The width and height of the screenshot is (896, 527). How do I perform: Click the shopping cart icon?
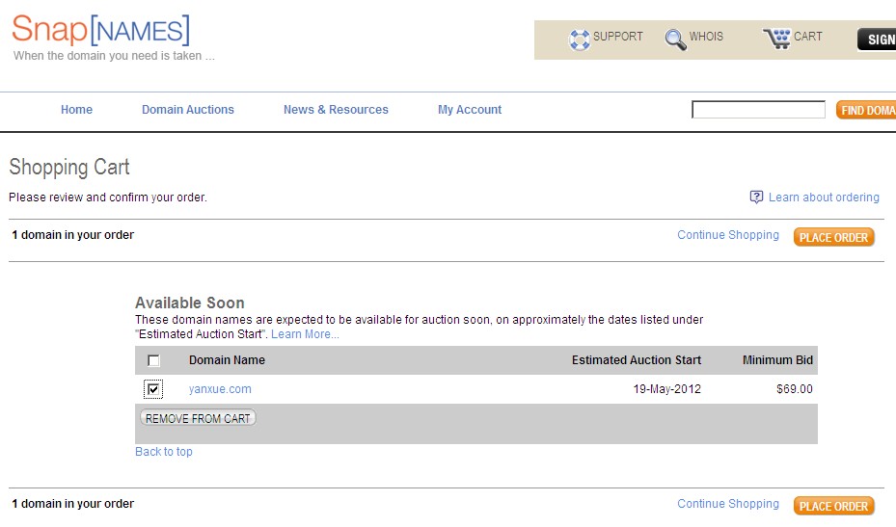(776, 39)
